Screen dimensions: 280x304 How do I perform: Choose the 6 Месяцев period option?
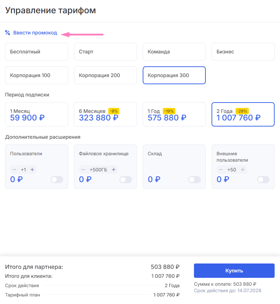pos(105,114)
